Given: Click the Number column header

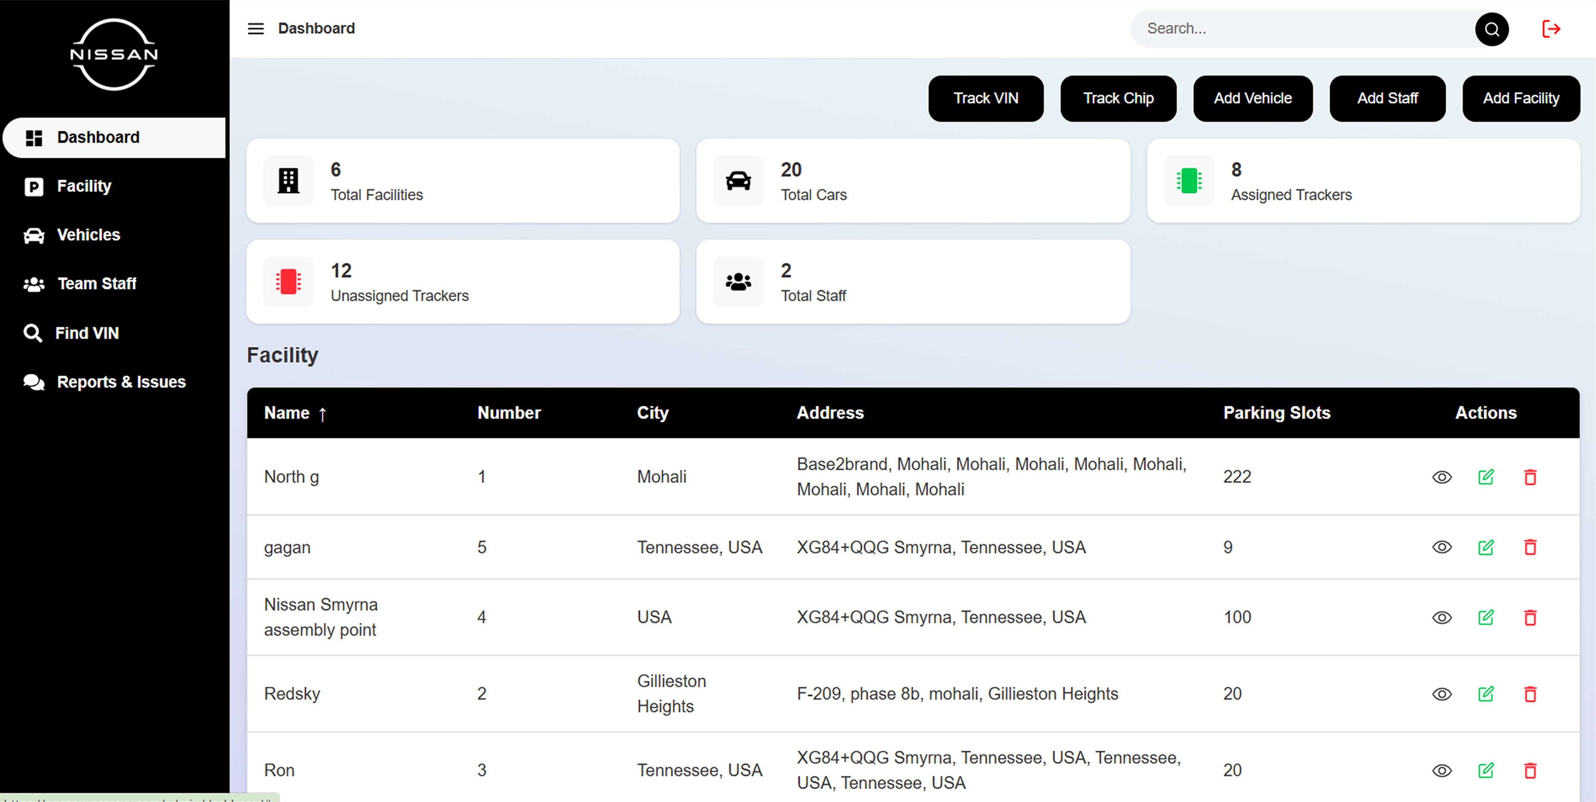Looking at the screenshot, I should tap(509, 413).
